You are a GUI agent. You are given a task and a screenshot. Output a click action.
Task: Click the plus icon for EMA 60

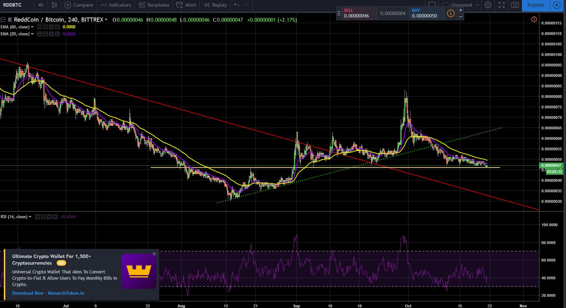51,27
